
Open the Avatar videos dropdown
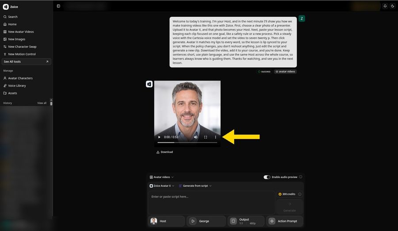[x=162, y=177]
